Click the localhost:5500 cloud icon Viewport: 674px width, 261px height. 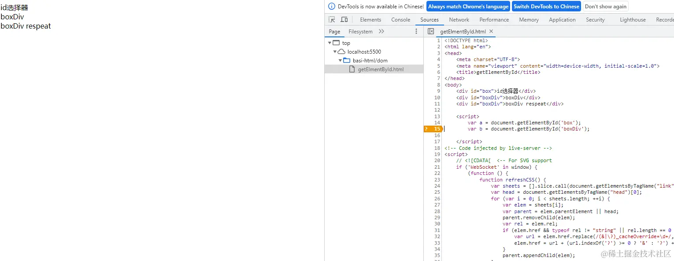tap(341, 52)
